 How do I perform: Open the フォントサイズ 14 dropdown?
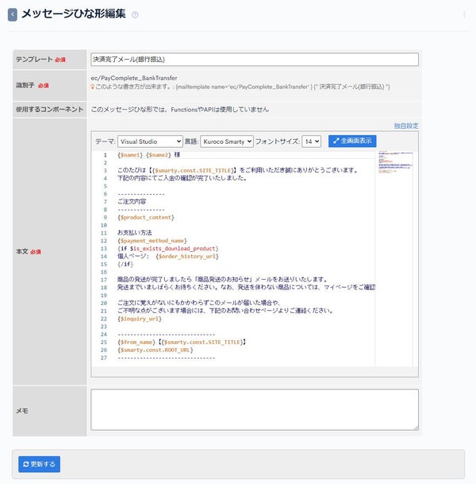click(x=311, y=141)
